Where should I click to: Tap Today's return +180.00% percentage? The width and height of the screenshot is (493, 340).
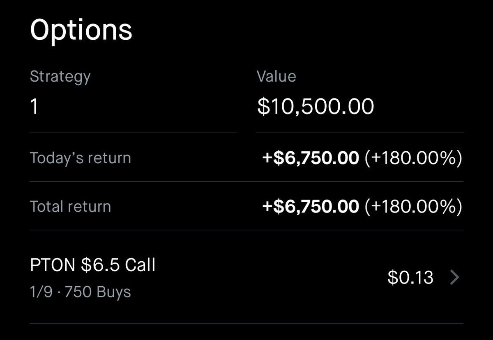tap(413, 158)
